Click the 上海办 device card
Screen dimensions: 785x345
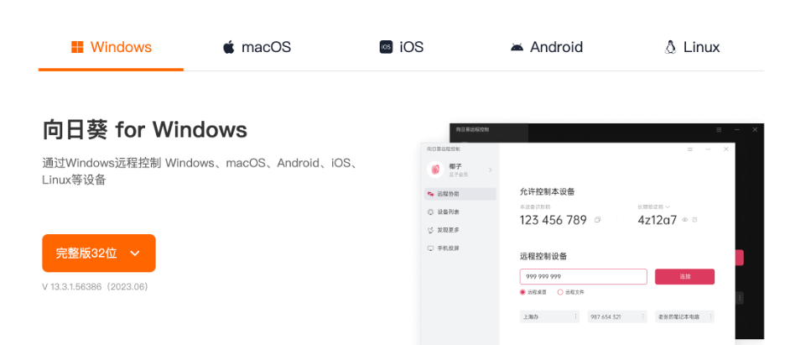(549, 317)
